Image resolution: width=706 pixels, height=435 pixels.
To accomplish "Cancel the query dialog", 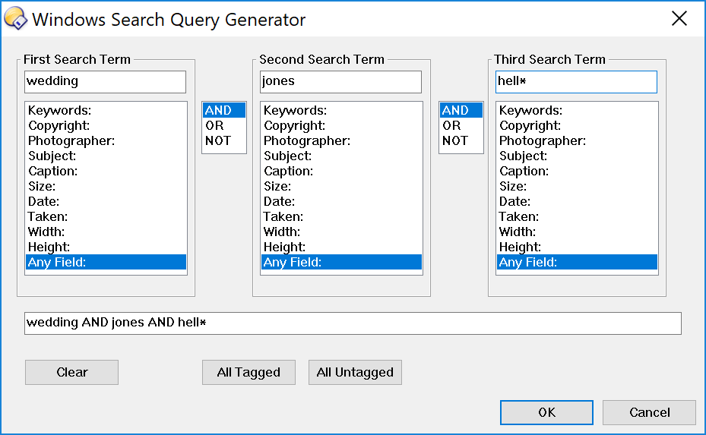I will click(x=649, y=412).
